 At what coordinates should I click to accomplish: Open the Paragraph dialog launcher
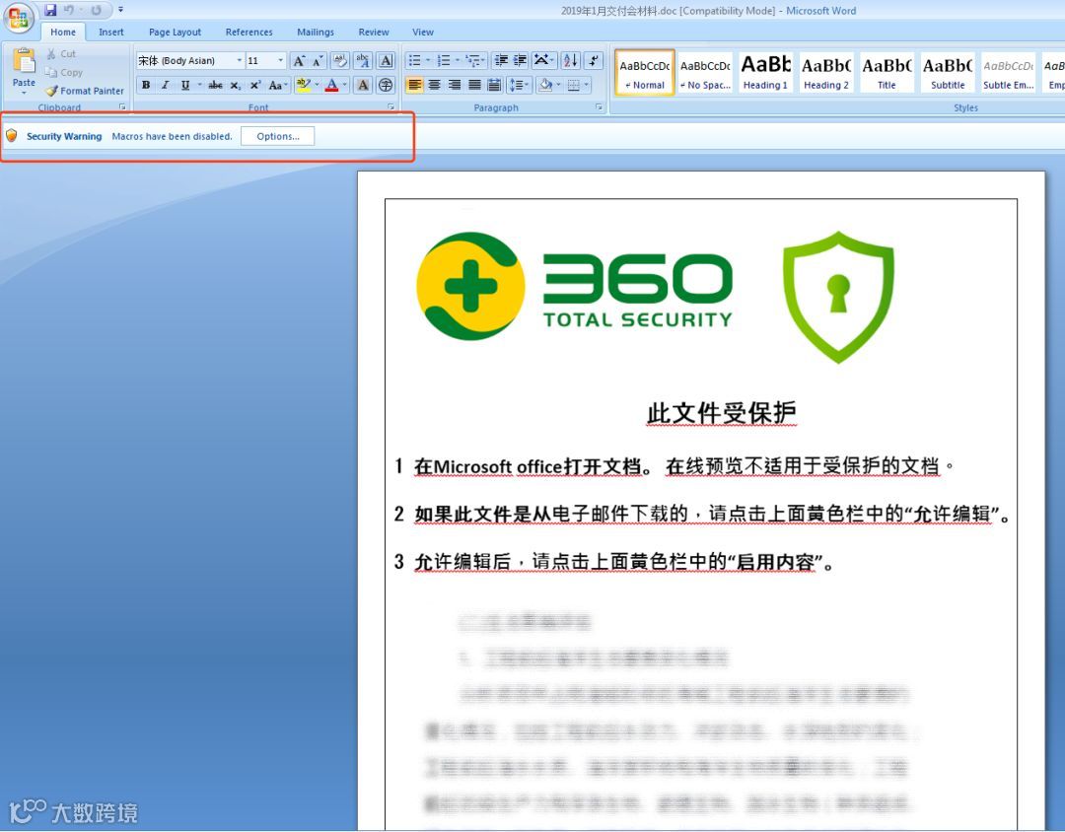pos(600,107)
